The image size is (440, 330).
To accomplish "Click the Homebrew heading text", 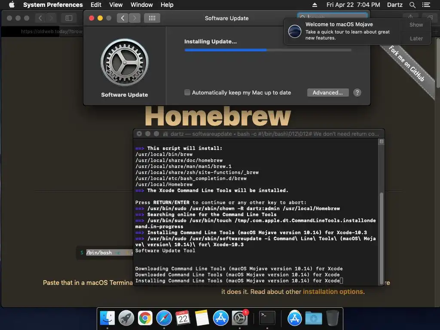I will click(x=218, y=116).
